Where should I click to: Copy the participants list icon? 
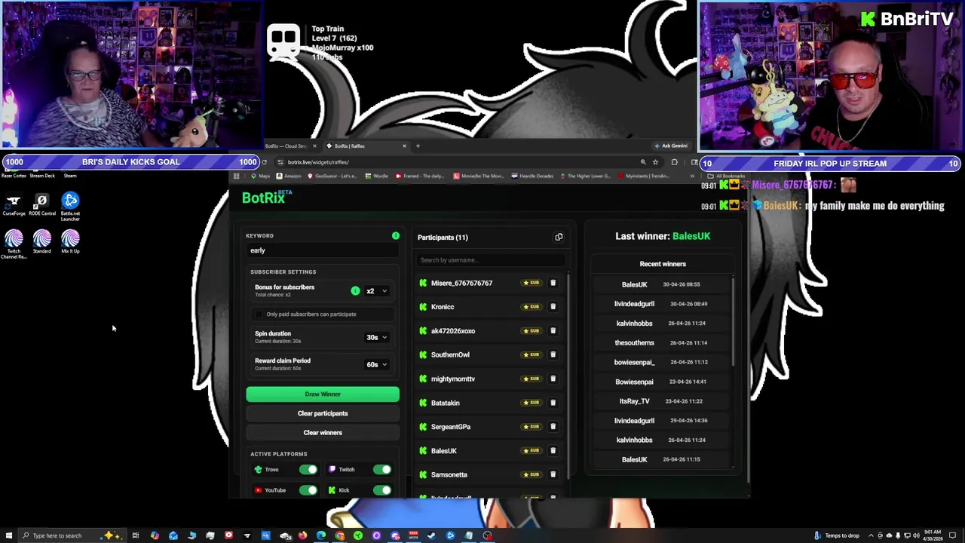click(x=559, y=237)
